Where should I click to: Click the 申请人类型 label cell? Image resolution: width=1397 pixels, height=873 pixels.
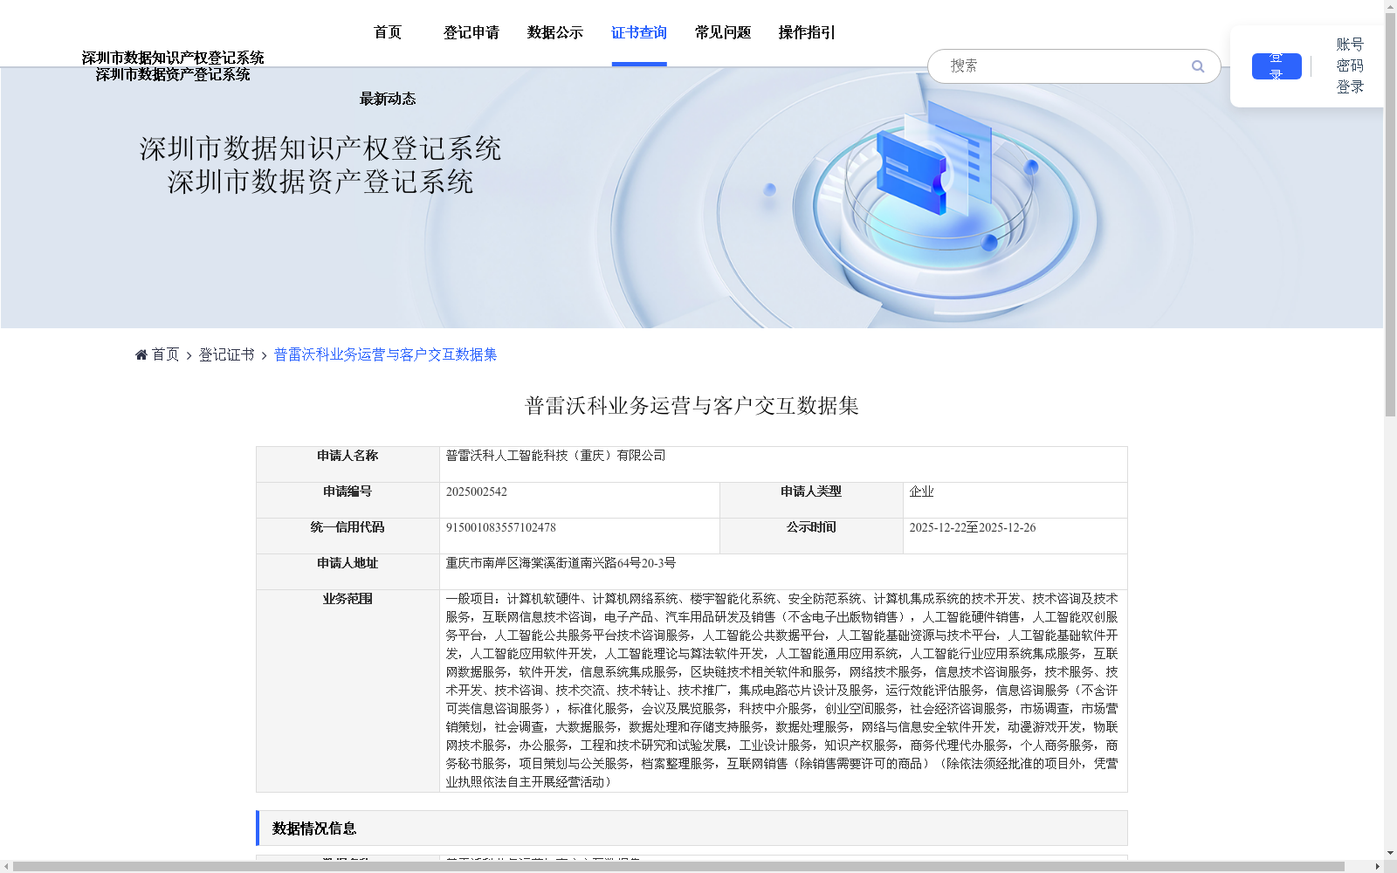(811, 500)
